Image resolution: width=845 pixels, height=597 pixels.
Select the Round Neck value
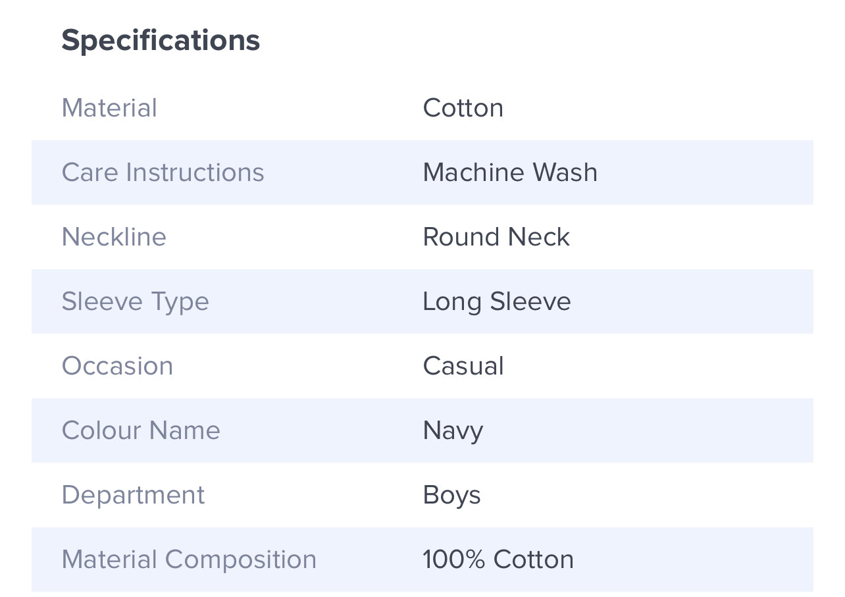coord(496,237)
